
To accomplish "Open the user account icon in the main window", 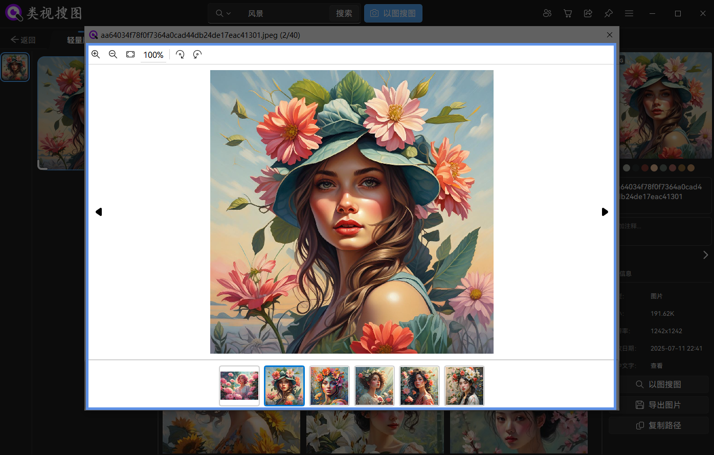I will [547, 13].
